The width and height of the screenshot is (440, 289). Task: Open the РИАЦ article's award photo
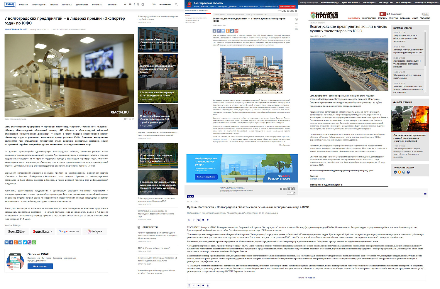[69, 76]
